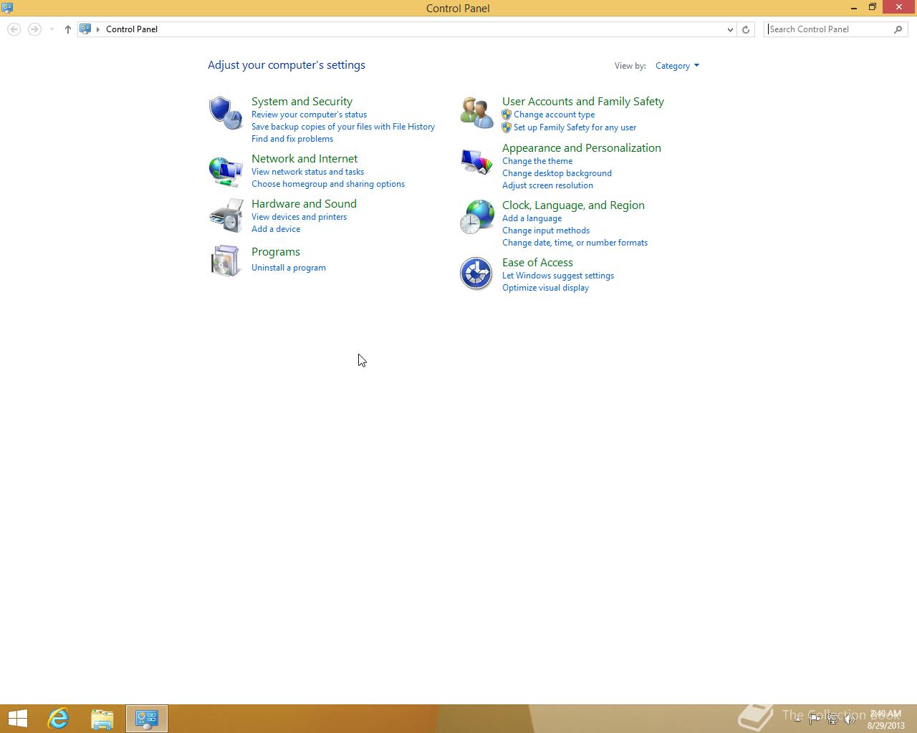917x733 pixels.
Task: Click the volume speaker tray icon
Action: coord(850,719)
